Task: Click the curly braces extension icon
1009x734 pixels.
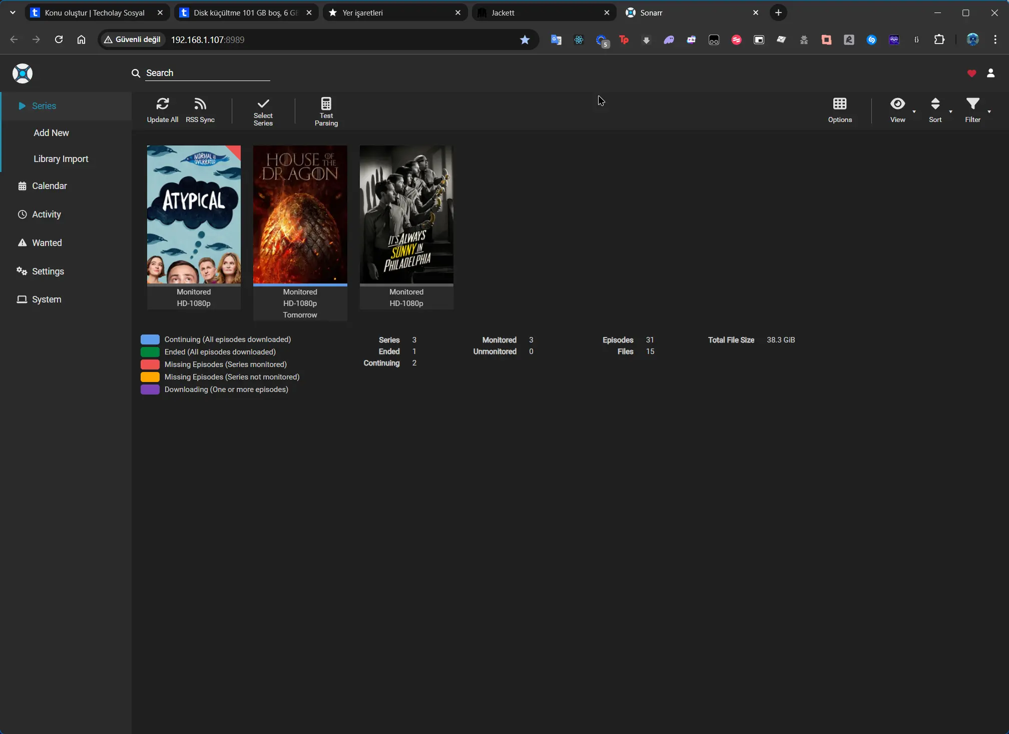Action: 916,40
